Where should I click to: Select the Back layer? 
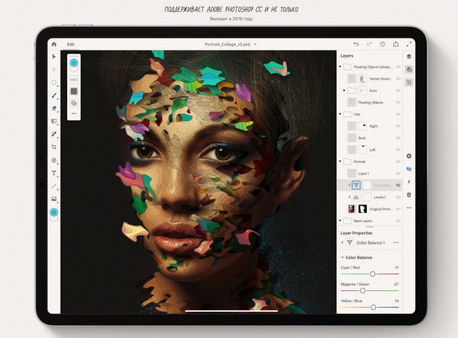[370, 138]
